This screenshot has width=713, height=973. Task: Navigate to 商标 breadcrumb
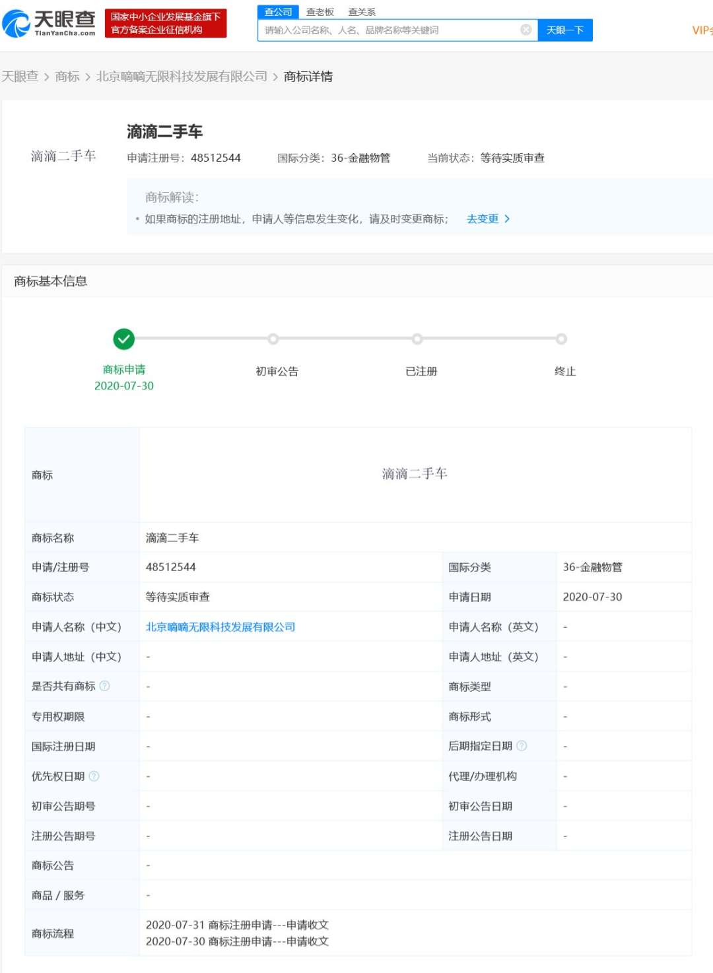click(67, 77)
